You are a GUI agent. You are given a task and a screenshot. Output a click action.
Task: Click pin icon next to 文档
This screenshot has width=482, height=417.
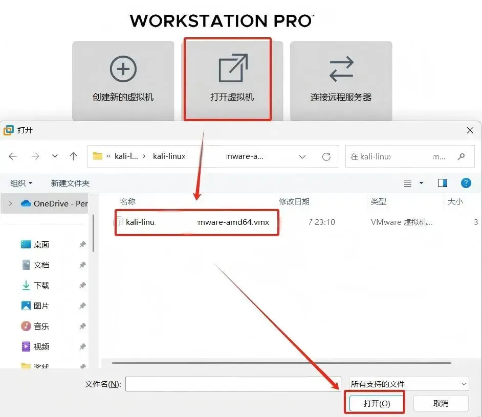point(82,265)
